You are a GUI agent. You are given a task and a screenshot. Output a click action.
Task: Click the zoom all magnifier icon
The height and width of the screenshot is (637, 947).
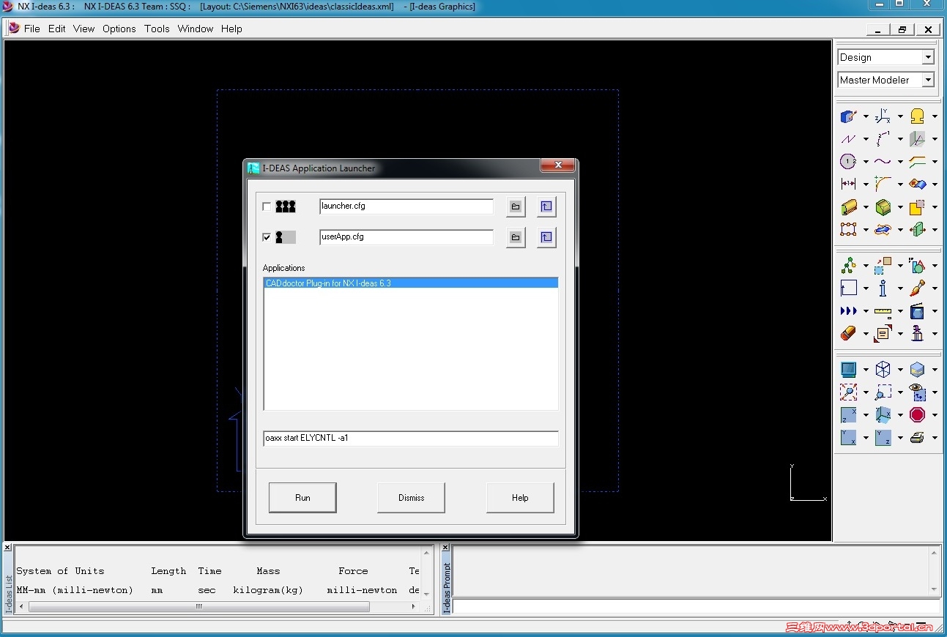click(x=848, y=392)
